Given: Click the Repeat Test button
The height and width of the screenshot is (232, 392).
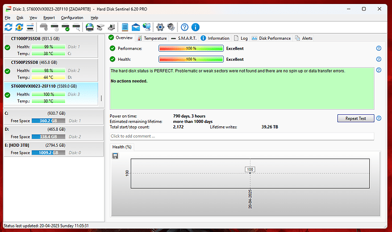Looking at the screenshot, I should (x=356, y=118).
